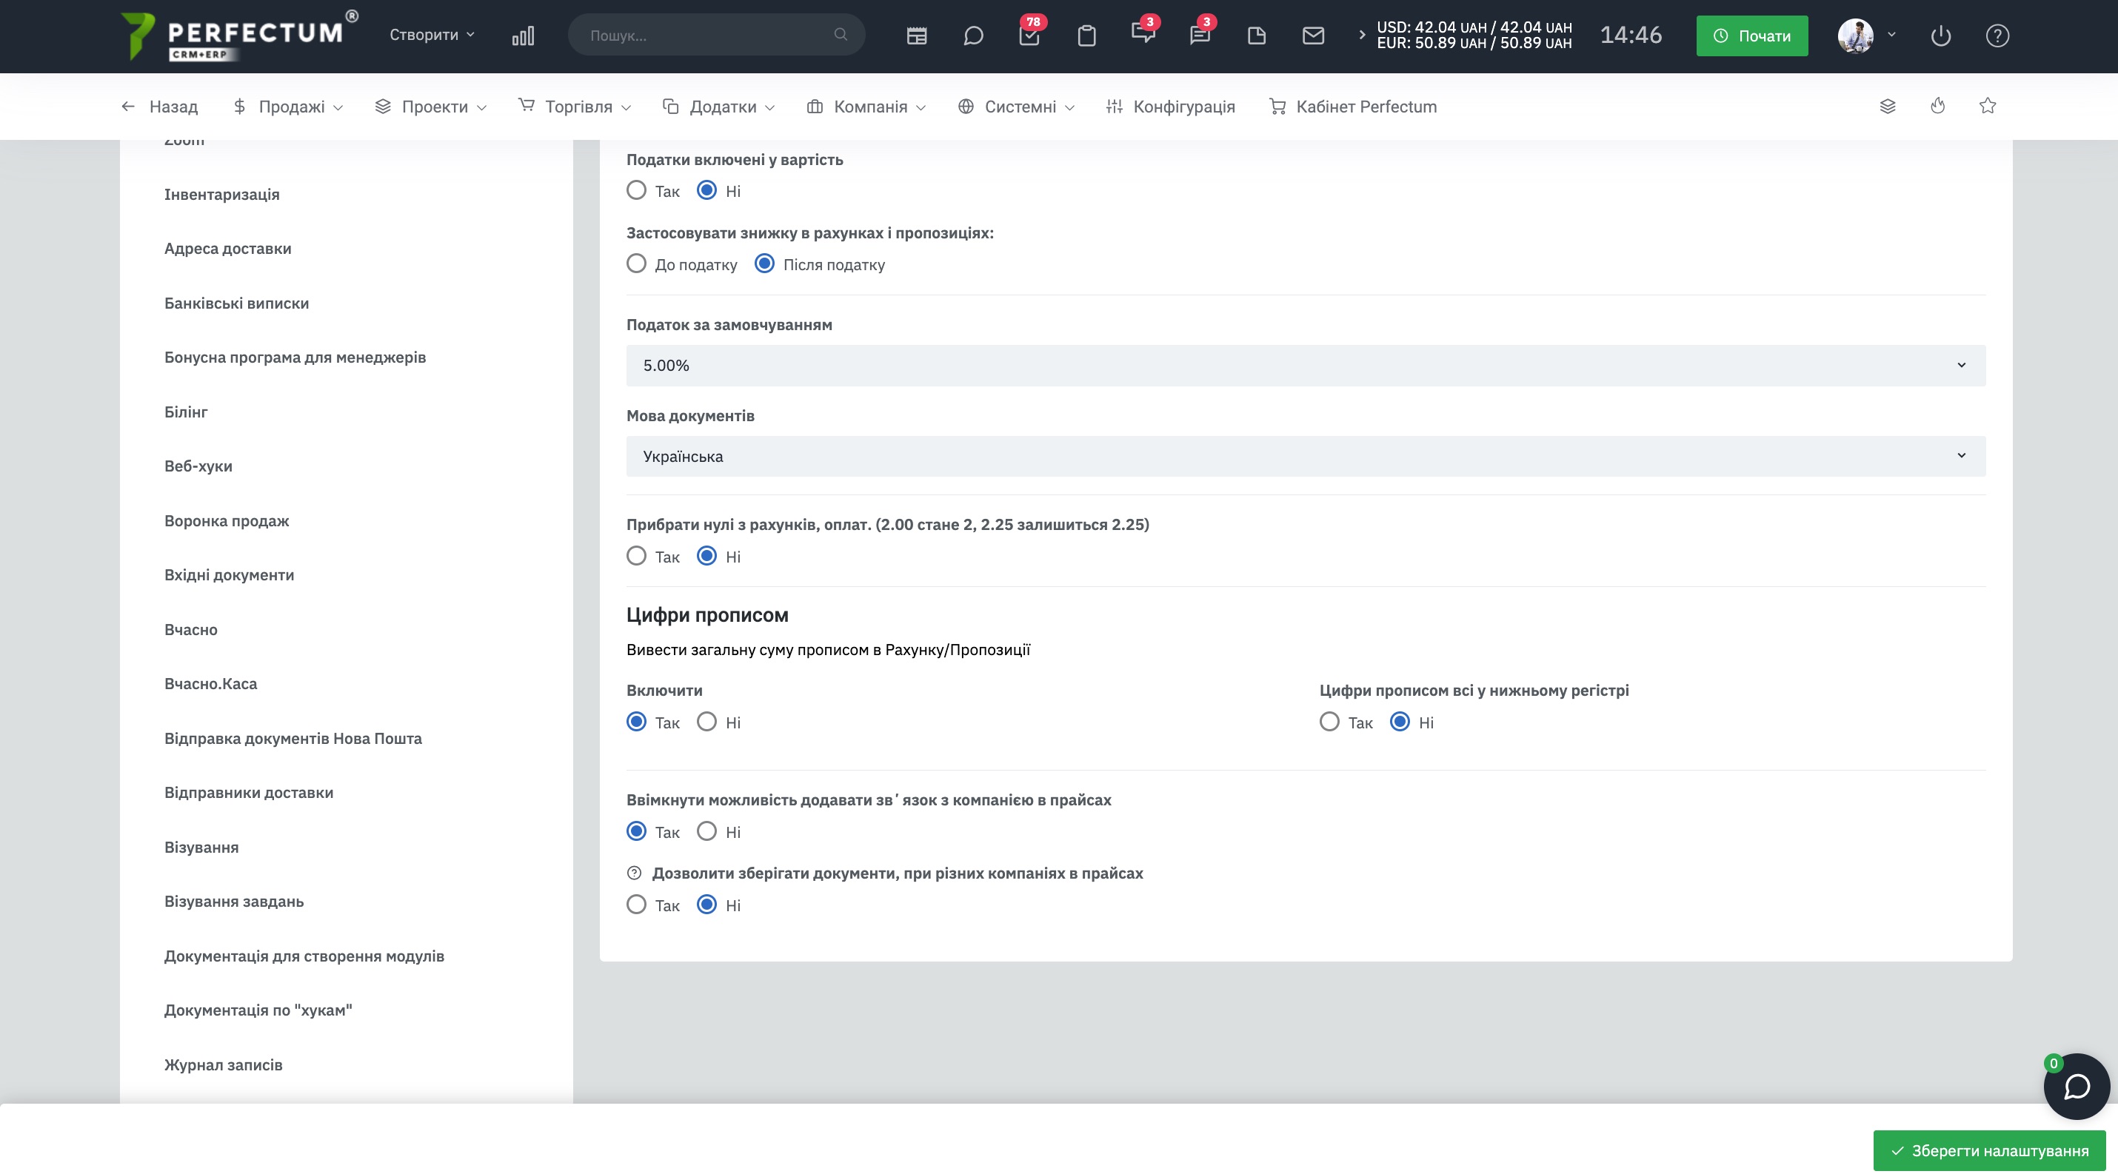Open the calendar icon in top bar
Viewport: 2118px width, 1174px height.
click(x=917, y=36)
